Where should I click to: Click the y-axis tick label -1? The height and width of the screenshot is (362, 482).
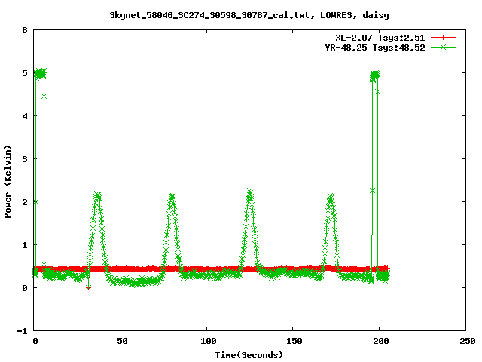[22, 331]
